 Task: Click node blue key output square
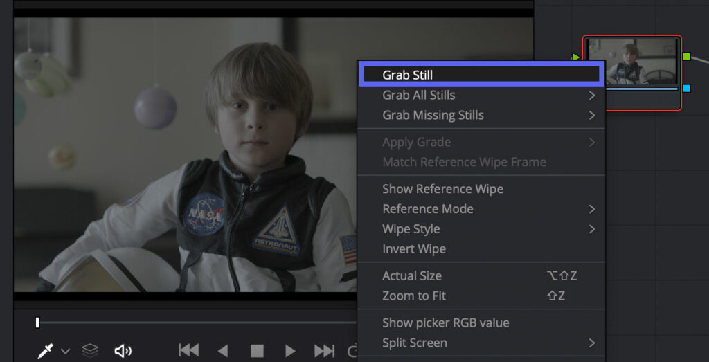tap(686, 88)
